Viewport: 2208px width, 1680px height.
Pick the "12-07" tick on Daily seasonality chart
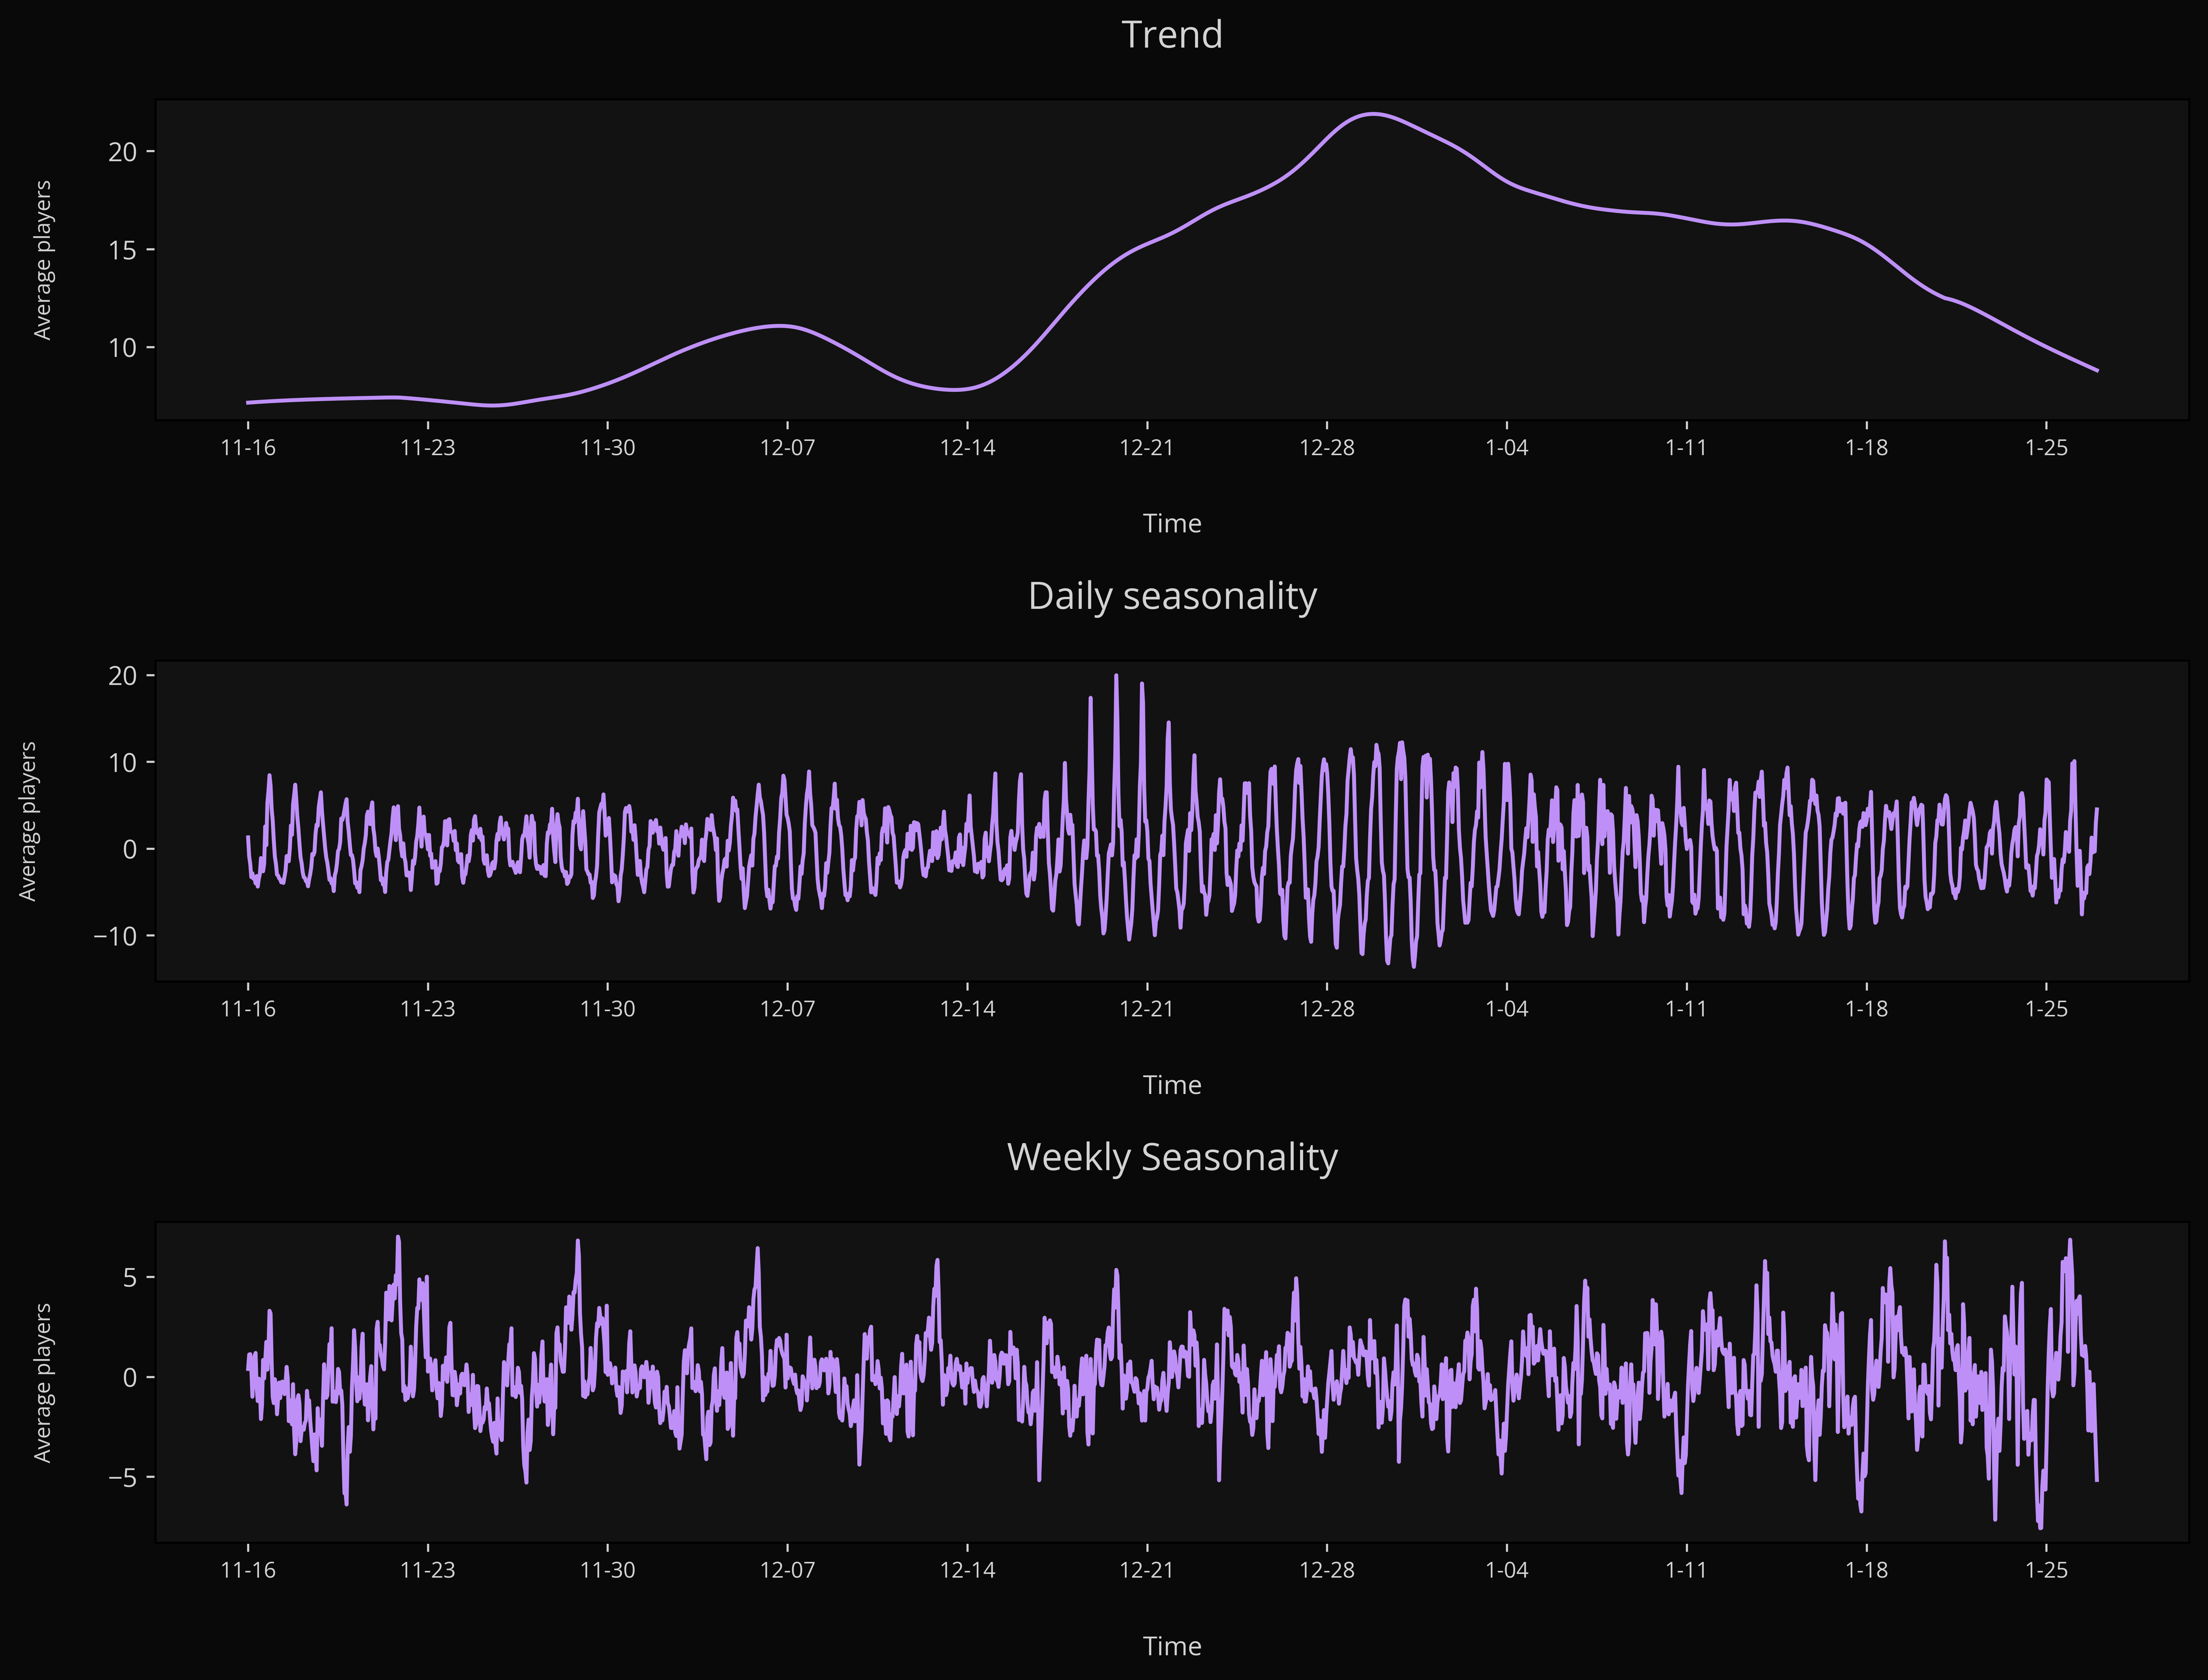(x=788, y=1009)
